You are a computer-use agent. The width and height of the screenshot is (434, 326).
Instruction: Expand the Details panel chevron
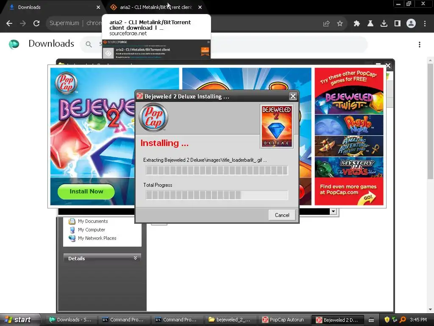[x=135, y=258]
